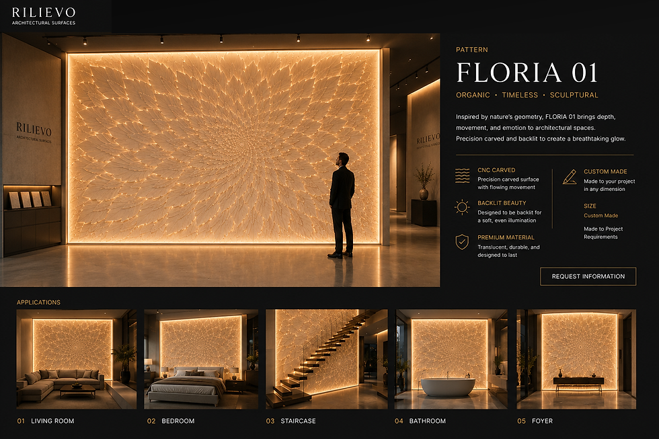Click the '02 BEDROOM' caption
Image resolution: width=659 pixels, height=439 pixels.
tap(171, 421)
